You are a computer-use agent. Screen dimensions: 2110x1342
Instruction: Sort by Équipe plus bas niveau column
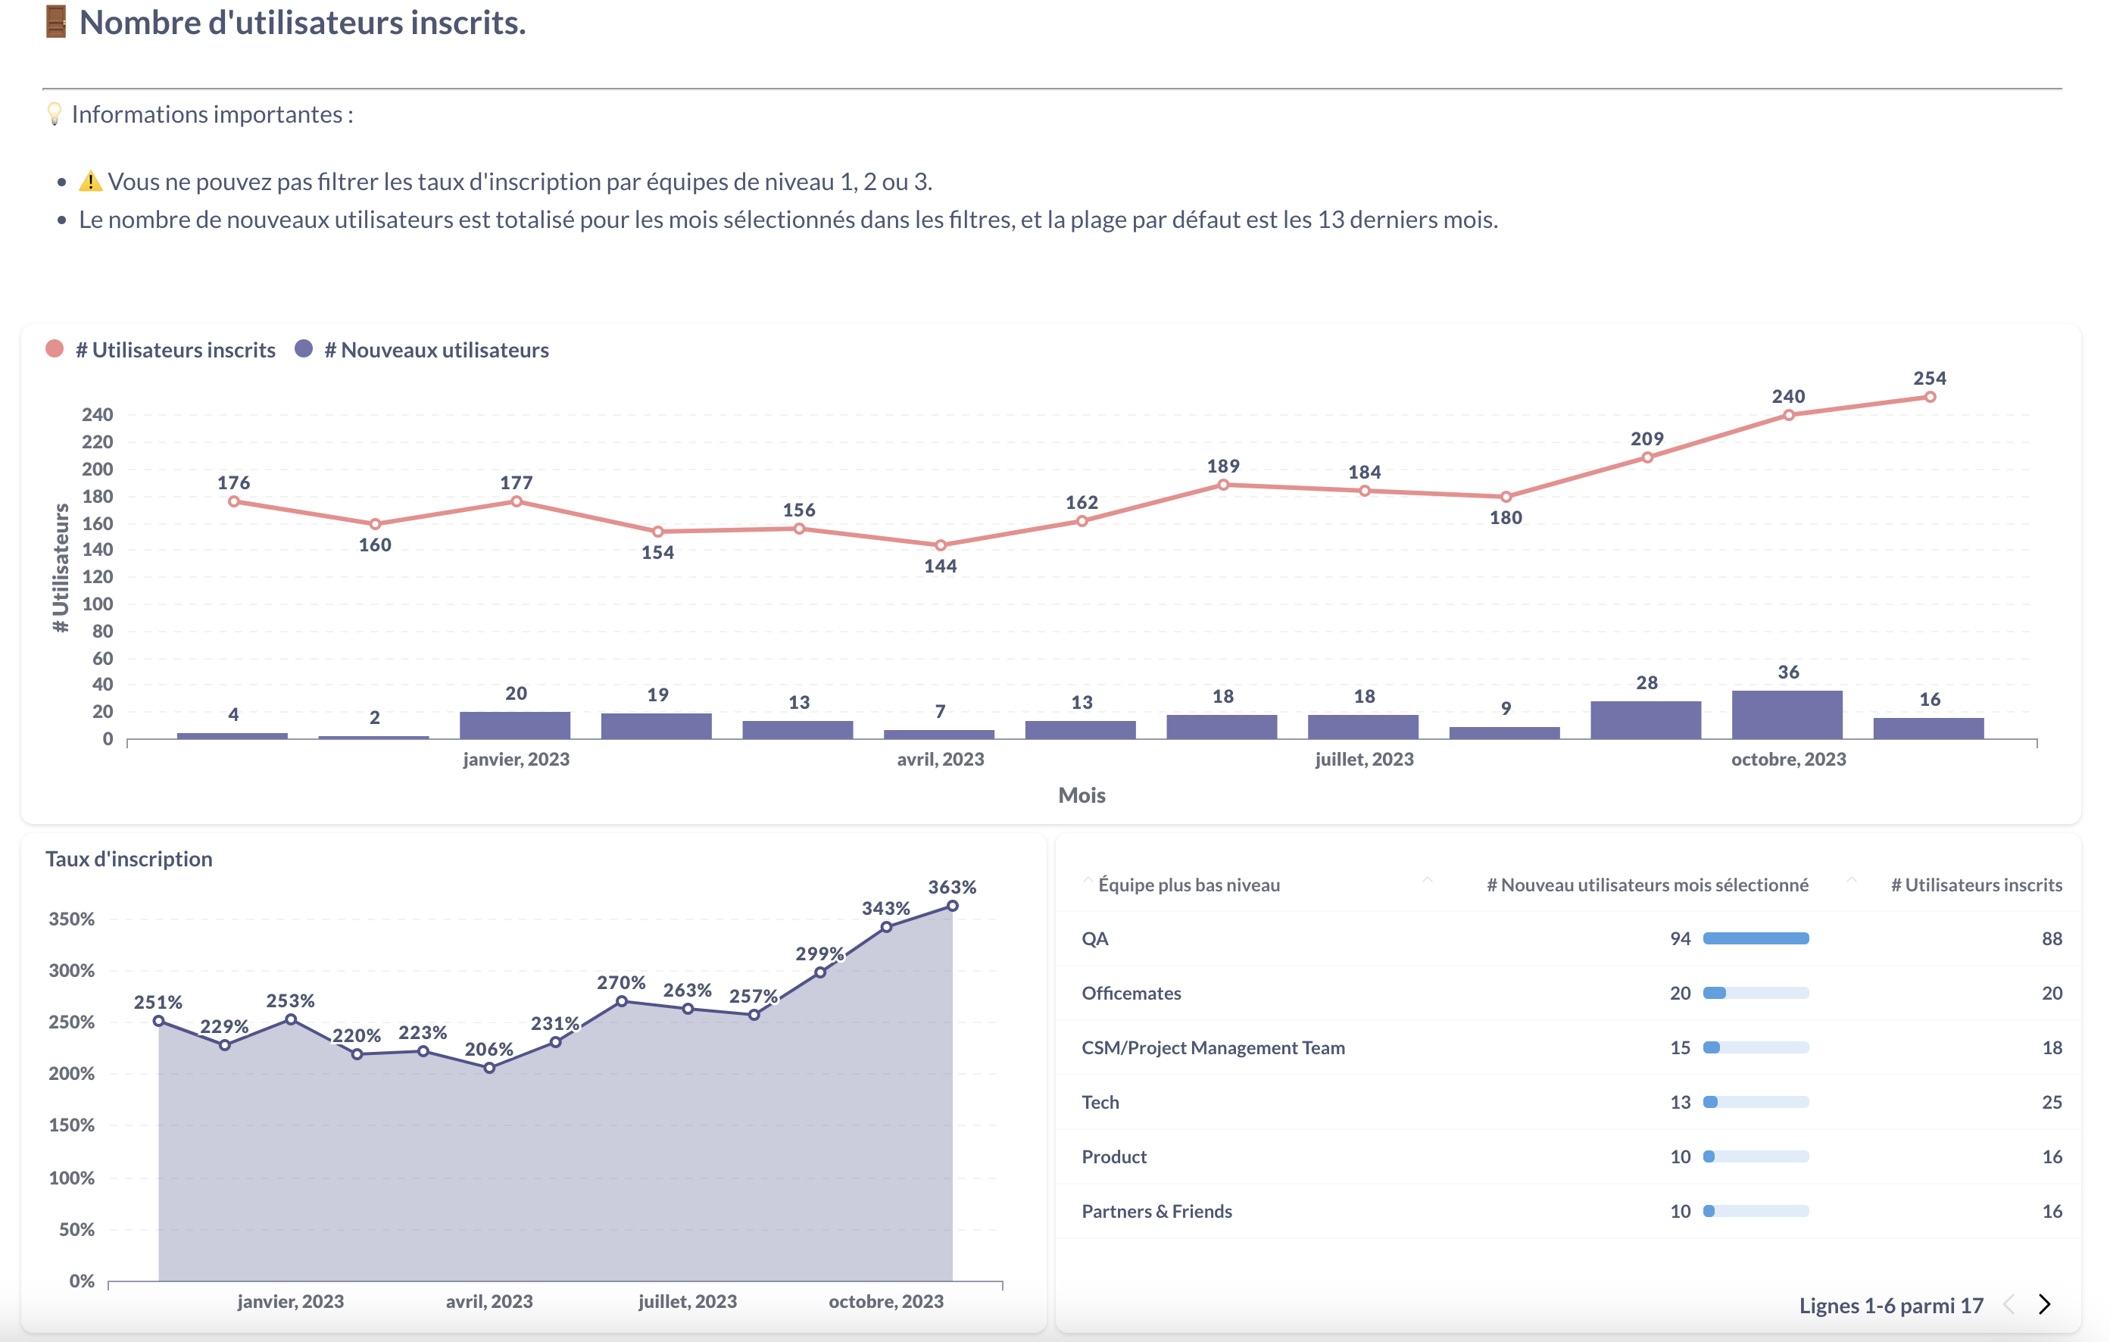(1188, 885)
